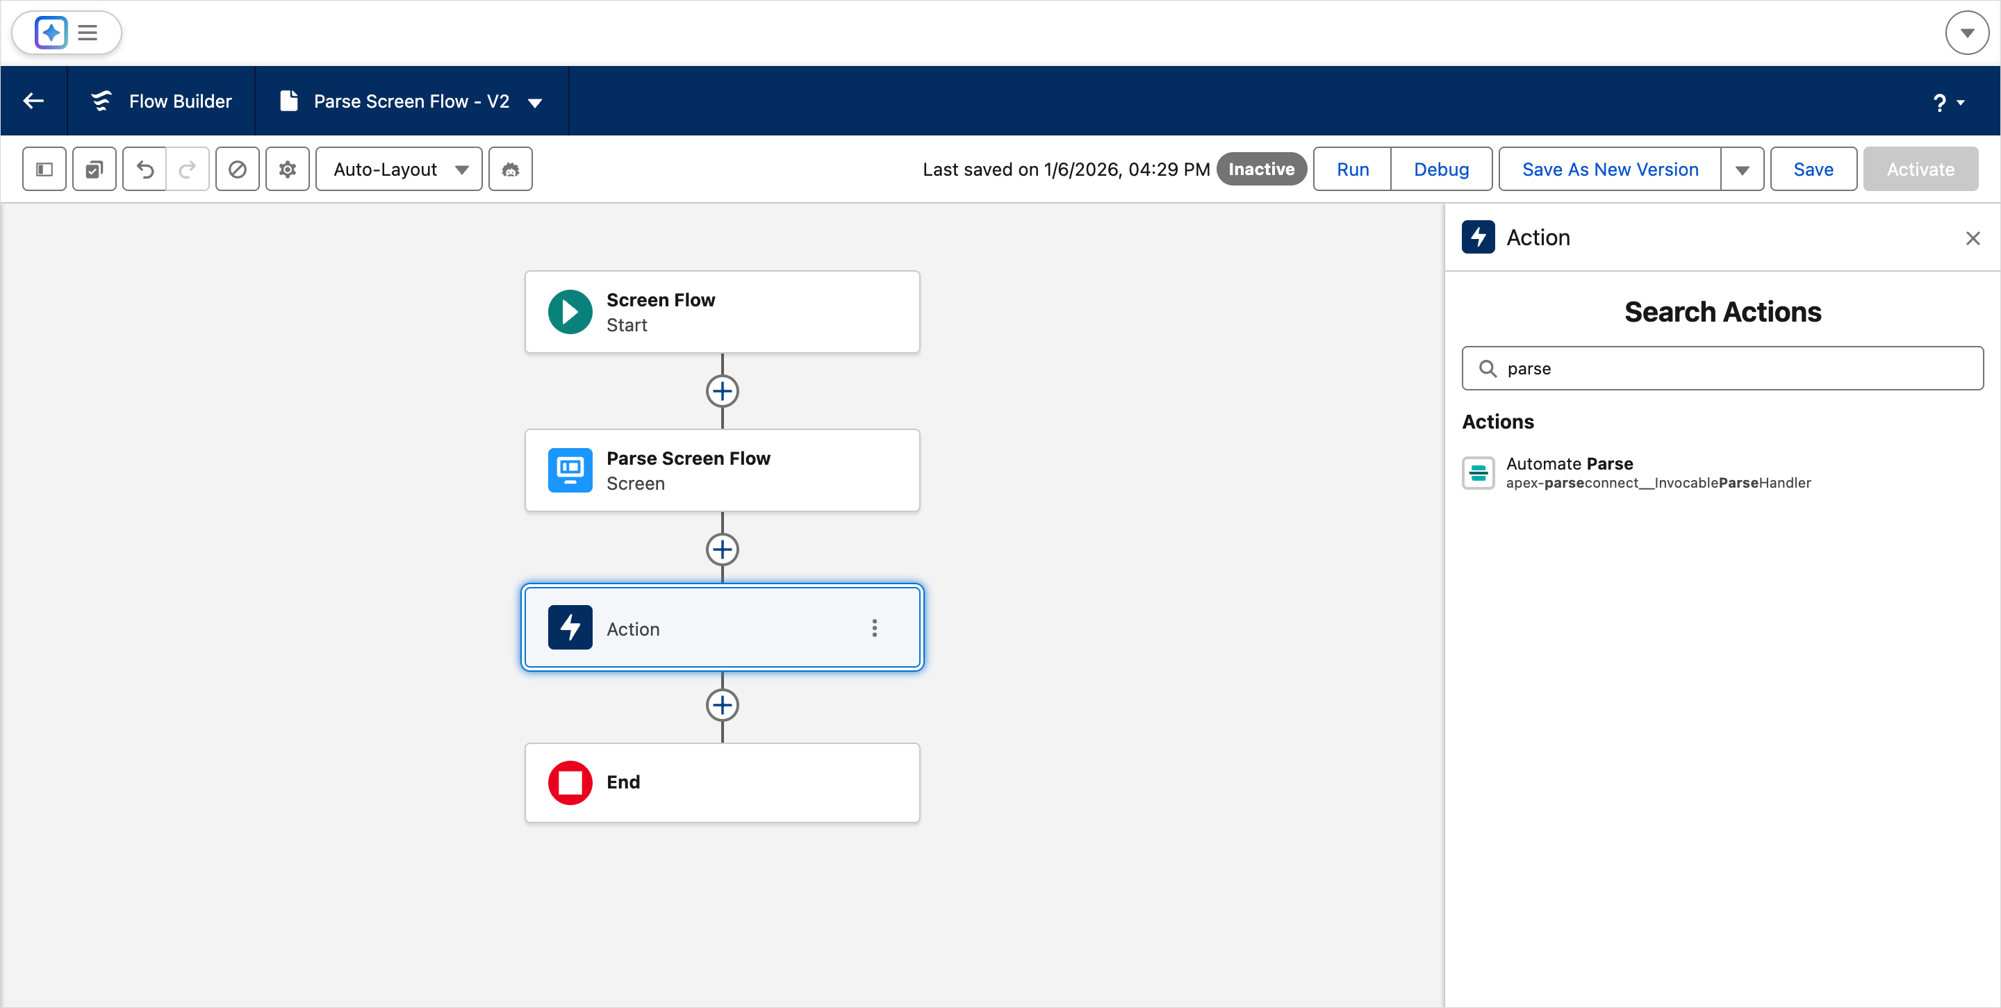This screenshot has width=2001, height=1008.
Task: Click the Parse Screen Flow screen icon
Action: [570, 470]
